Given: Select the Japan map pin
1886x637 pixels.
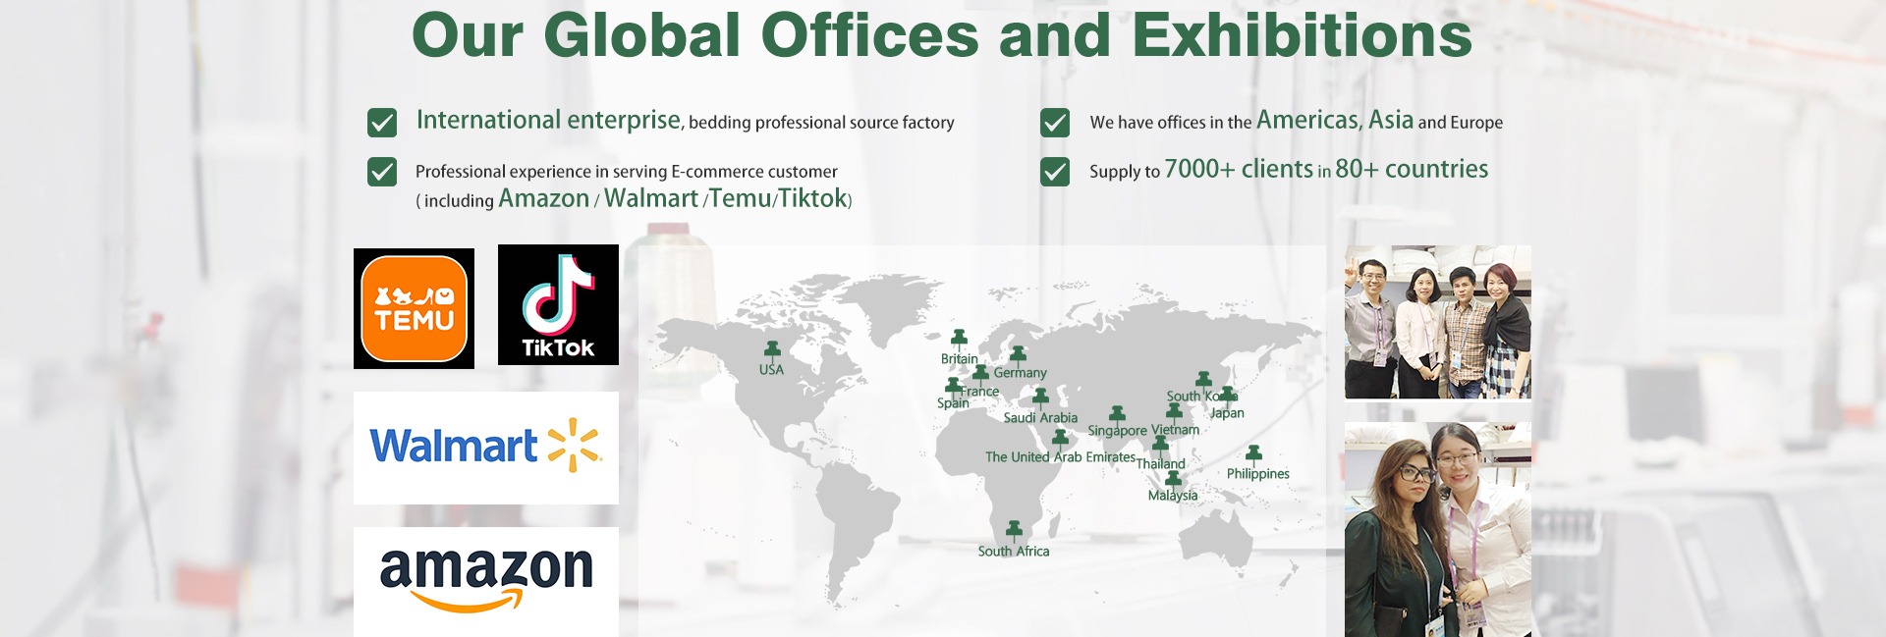Looking at the screenshot, I should [1228, 395].
